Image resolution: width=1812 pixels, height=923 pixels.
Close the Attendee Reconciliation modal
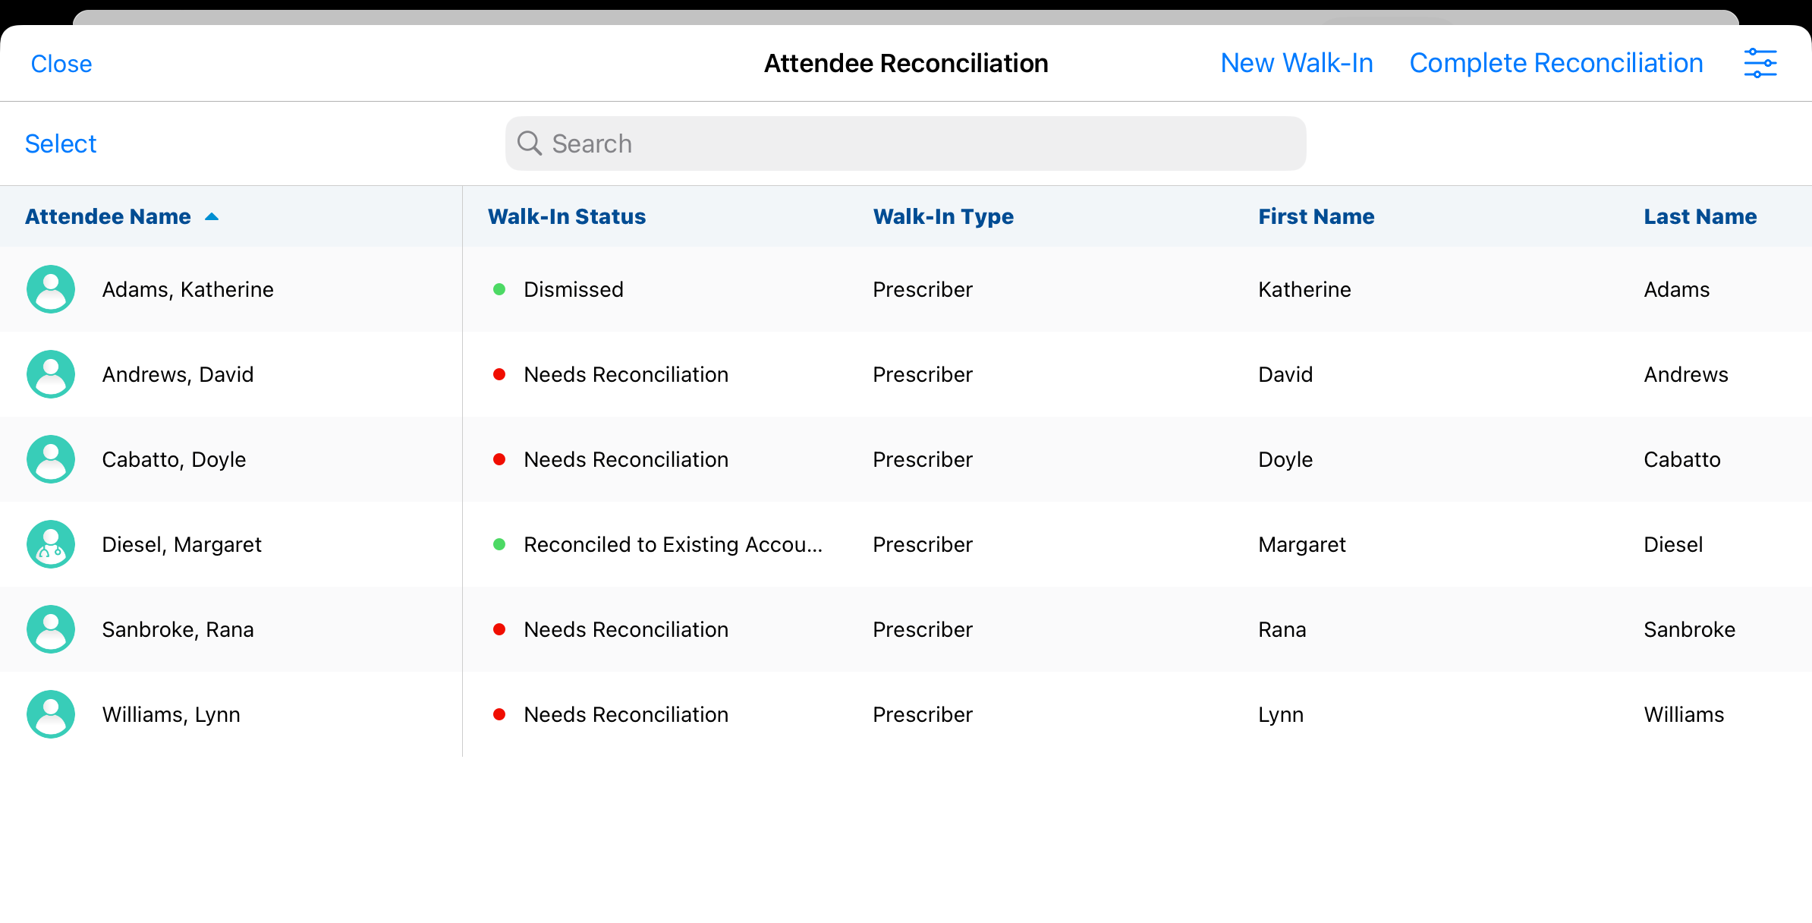(x=61, y=64)
